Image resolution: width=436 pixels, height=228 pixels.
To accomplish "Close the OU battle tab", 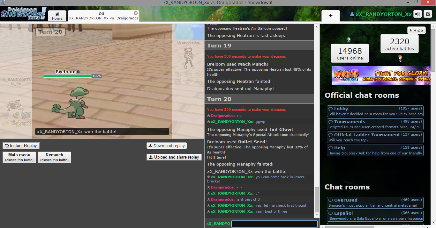I will click(x=136, y=13).
